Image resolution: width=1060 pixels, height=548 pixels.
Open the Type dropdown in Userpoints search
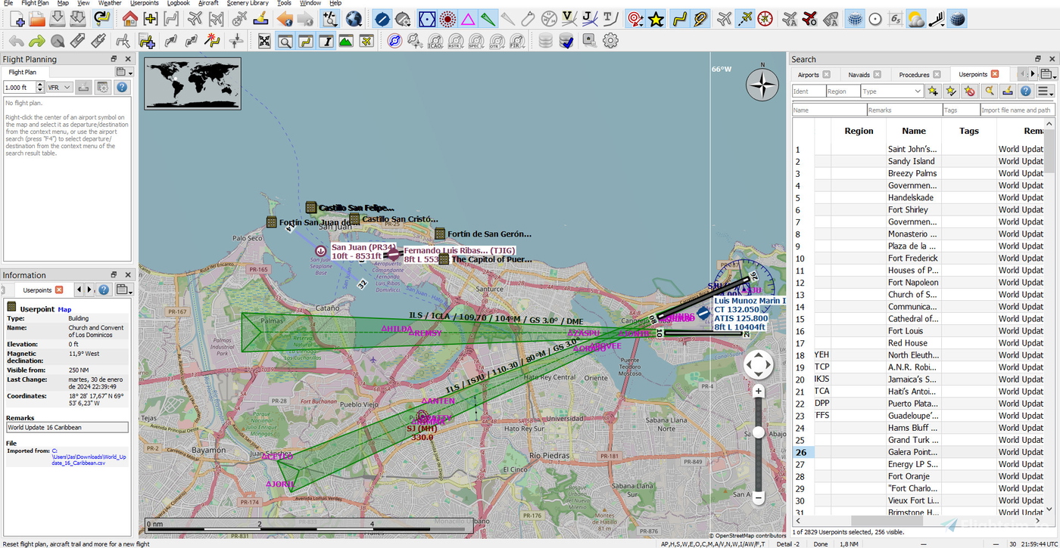click(892, 91)
